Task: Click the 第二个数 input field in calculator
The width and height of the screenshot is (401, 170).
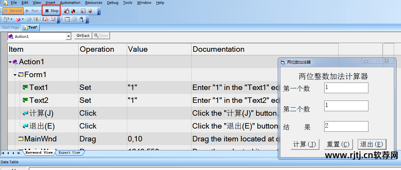Action: click(x=346, y=106)
